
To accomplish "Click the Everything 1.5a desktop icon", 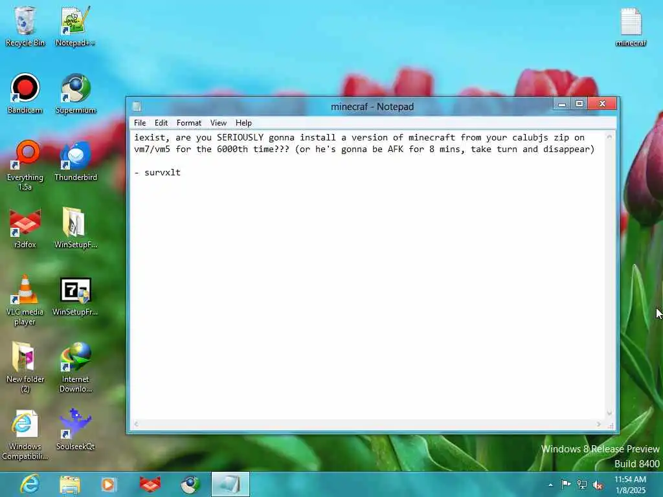I will pos(25,166).
